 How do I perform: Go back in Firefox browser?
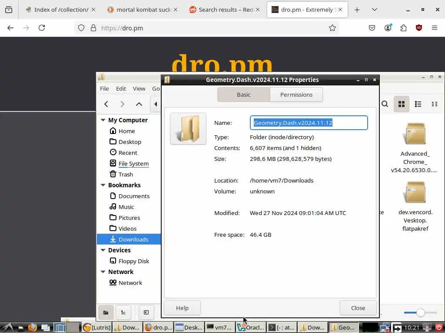click(x=10, y=28)
